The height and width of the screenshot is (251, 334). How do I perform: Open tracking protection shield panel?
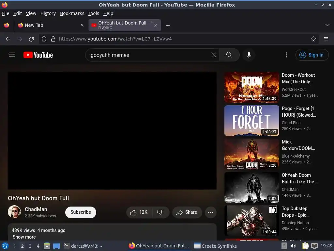44,39
